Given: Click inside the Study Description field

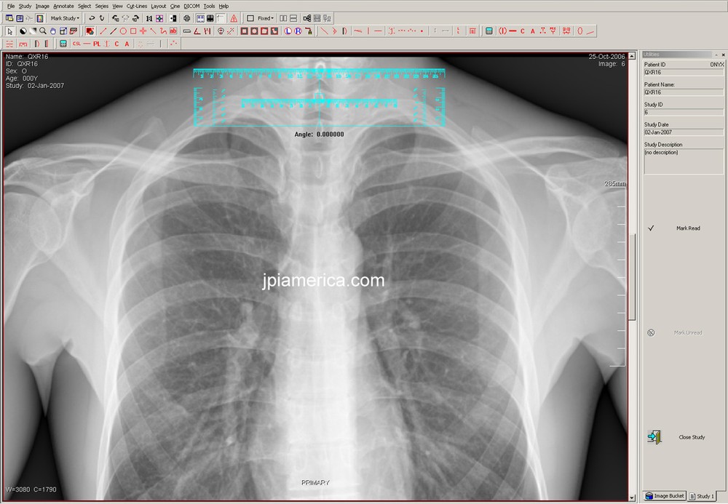Looking at the screenshot, I should pos(683,160).
